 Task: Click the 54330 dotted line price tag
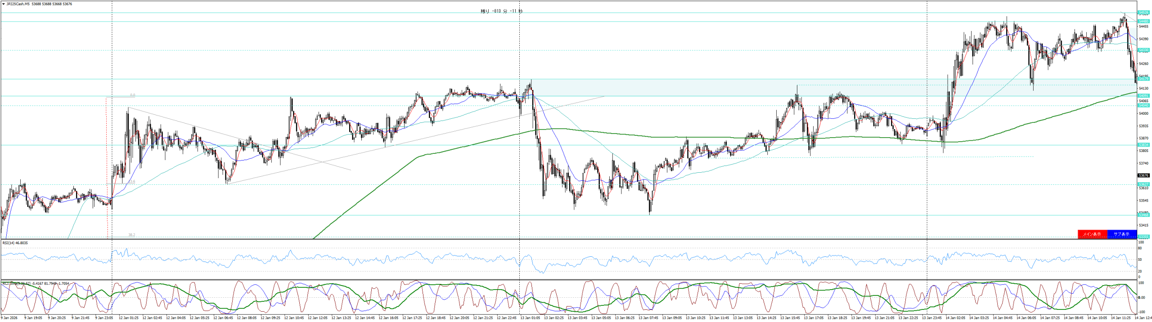1143,50
